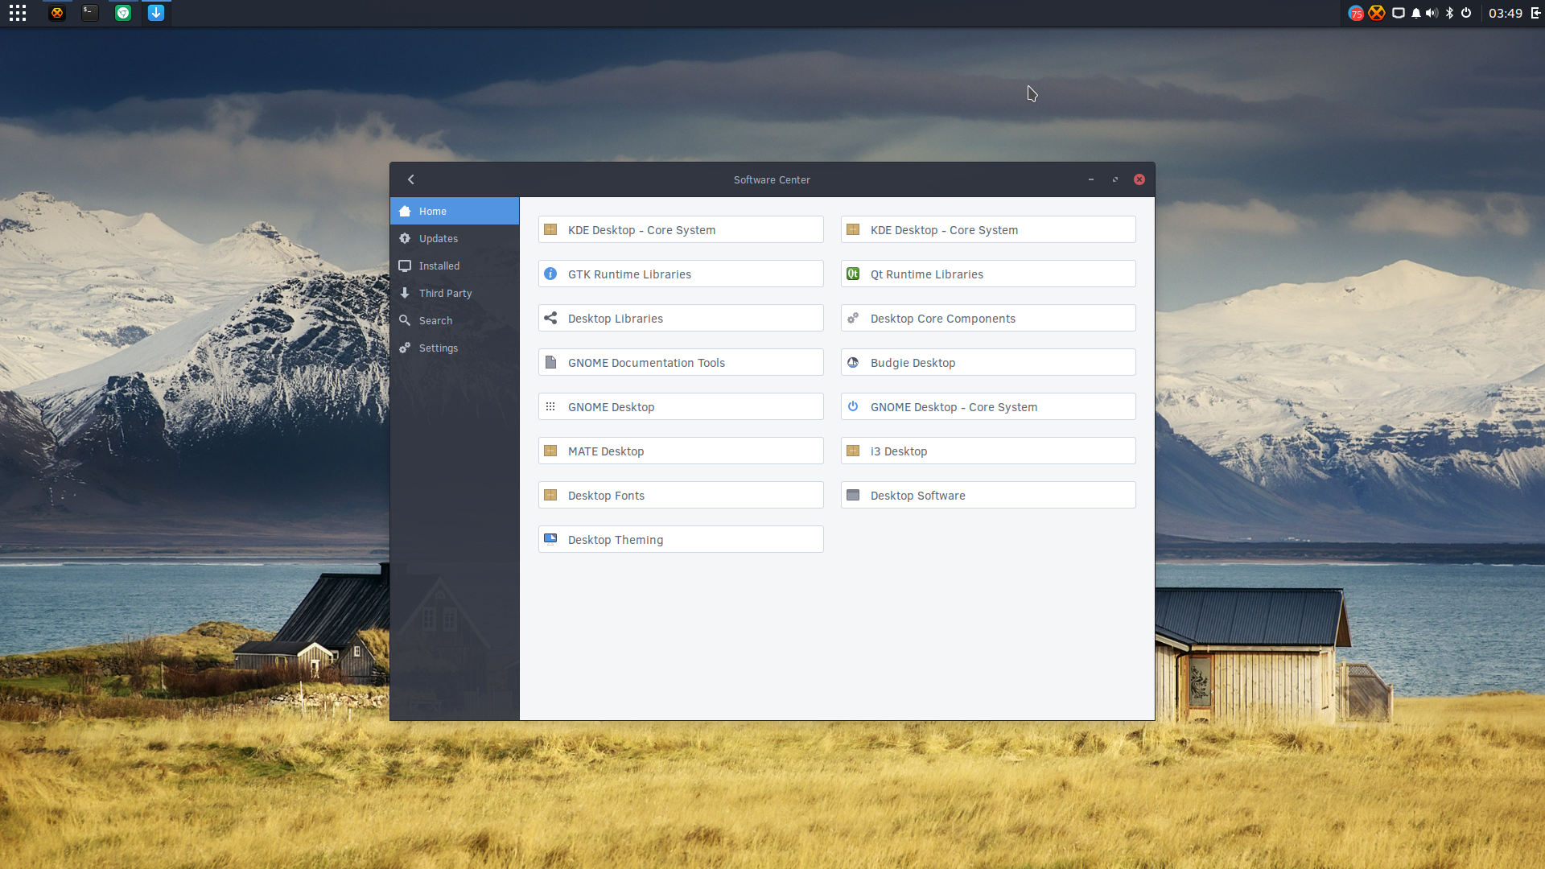Open the volume control in tray

click(1432, 13)
